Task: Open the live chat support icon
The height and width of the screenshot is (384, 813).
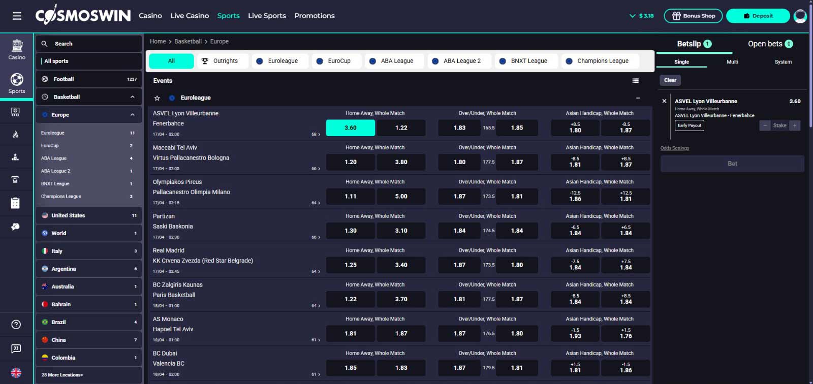Action: coord(16,348)
